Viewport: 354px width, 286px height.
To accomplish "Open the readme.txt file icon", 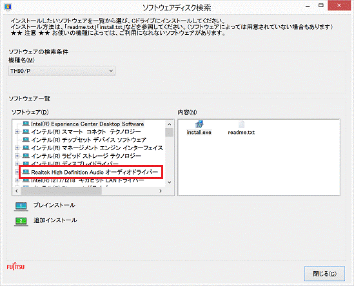I will (x=241, y=124).
